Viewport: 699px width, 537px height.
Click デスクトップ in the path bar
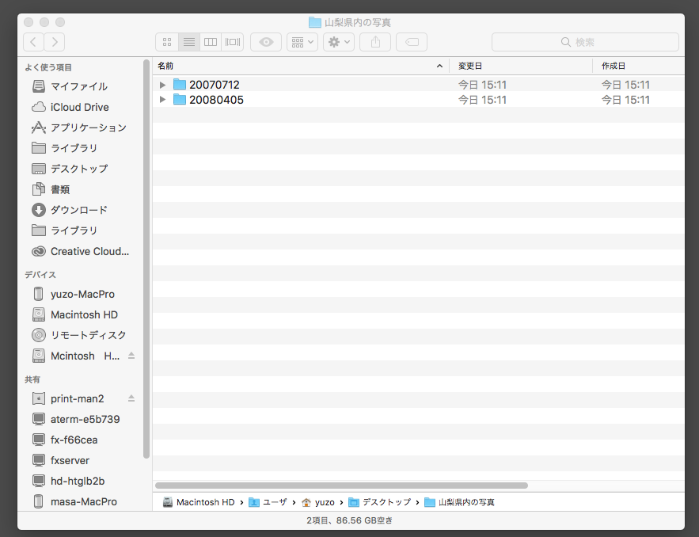[379, 502]
